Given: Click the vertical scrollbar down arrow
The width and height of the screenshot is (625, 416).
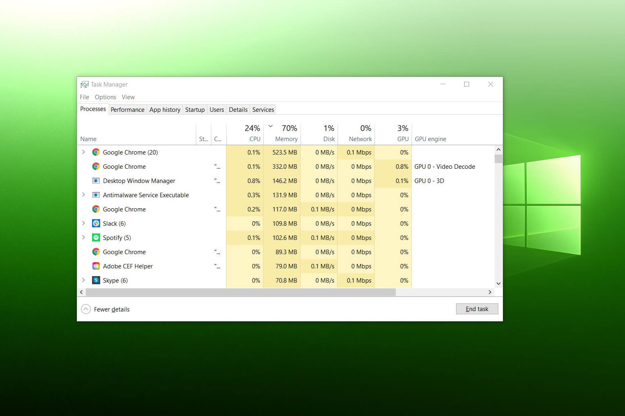Looking at the screenshot, I should pyautogui.click(x=498, y=283).
